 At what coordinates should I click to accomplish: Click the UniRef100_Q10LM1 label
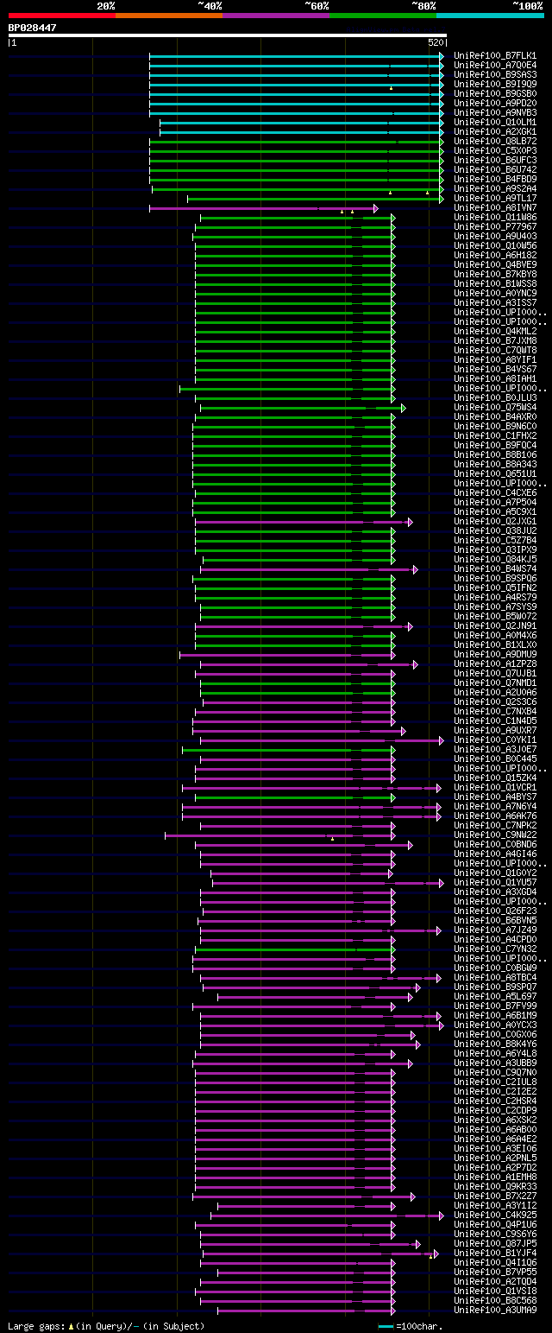495,122
